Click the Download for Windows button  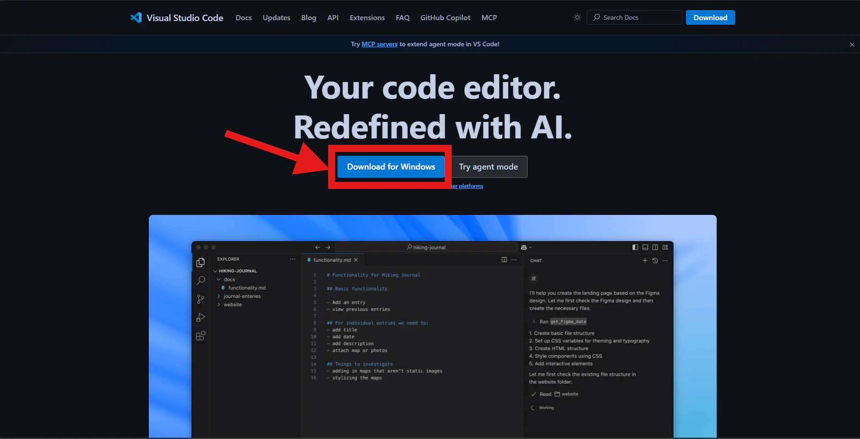391,167
